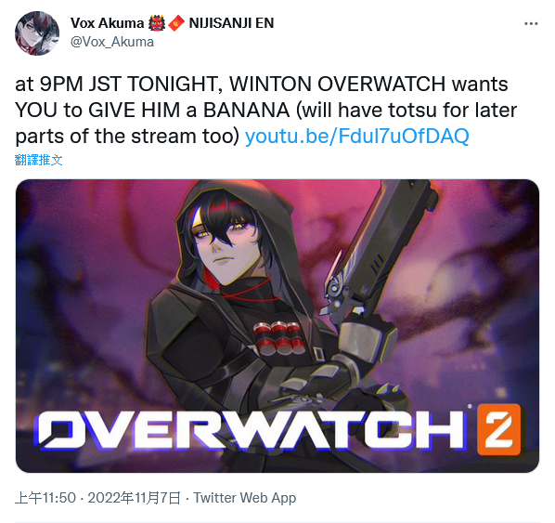Open Vox Akuma's profile avatar

tap(37, 33)
